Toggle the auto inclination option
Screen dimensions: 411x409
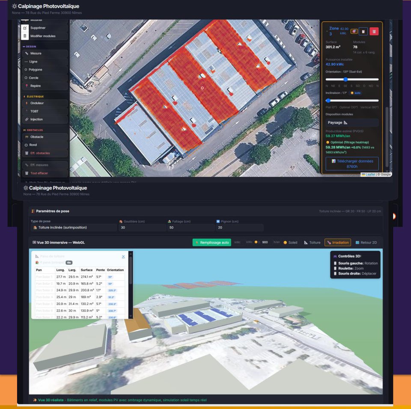click(356, 93)
